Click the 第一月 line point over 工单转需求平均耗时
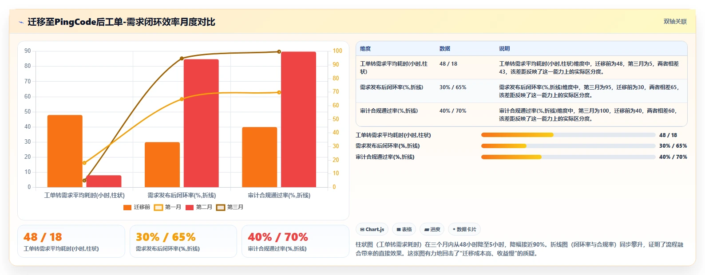The width and height of the screenshot is (705, 275). [x=84, y=163]
